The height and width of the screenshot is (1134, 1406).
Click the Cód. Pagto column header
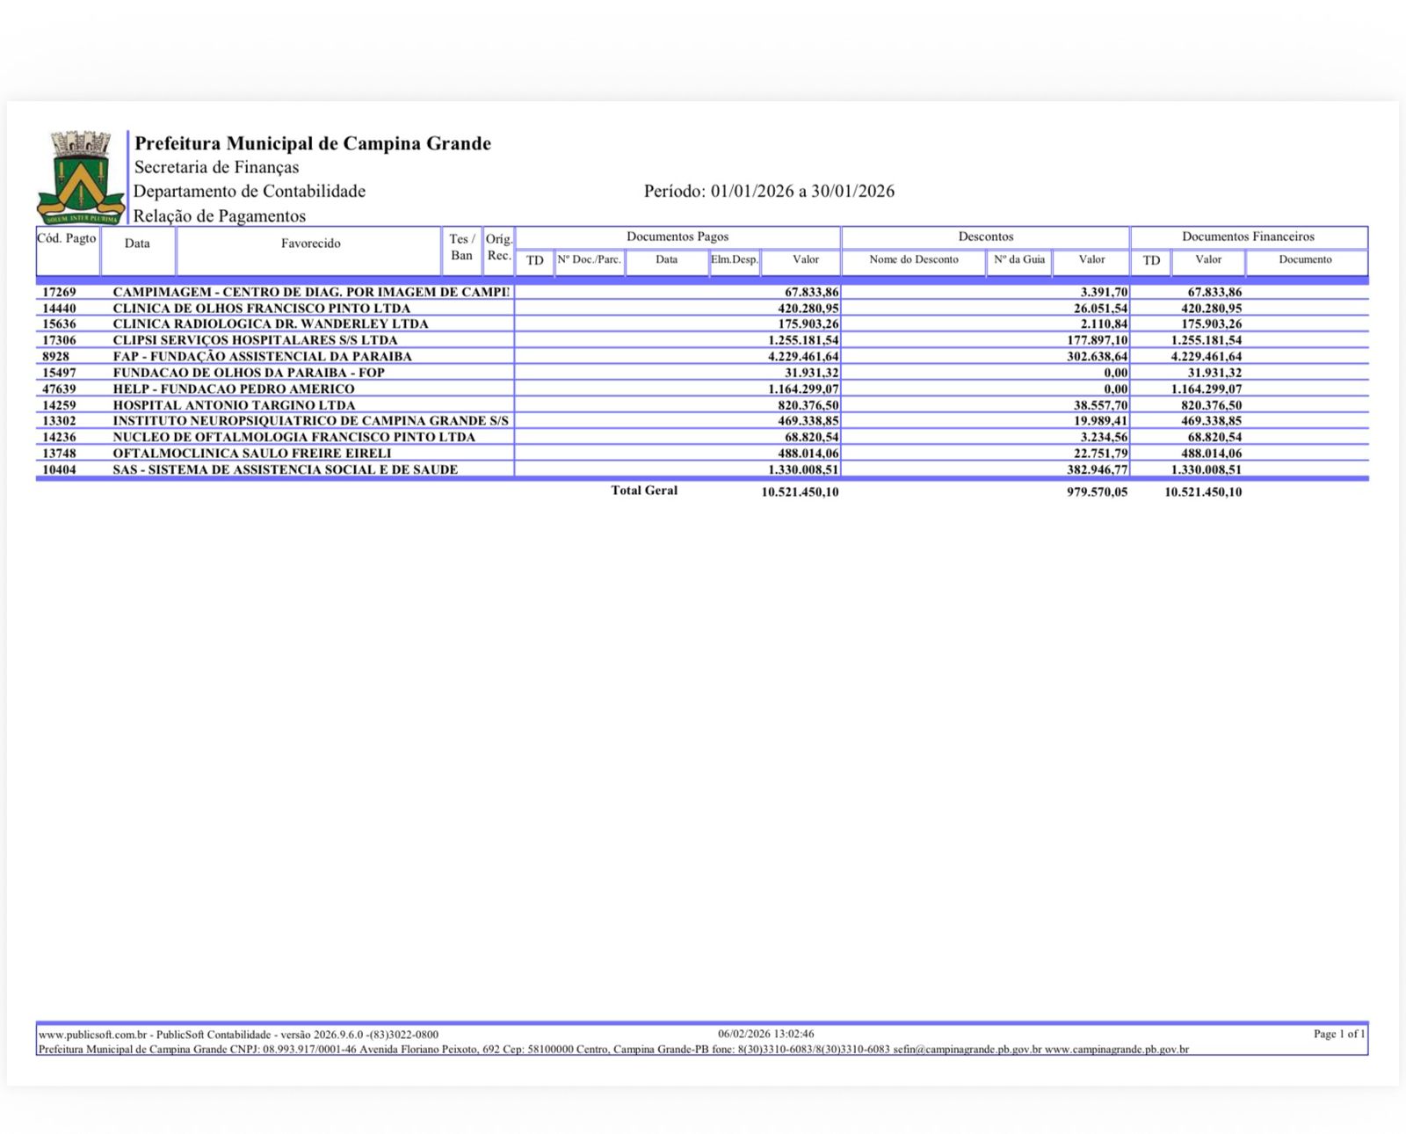point(67,239)
